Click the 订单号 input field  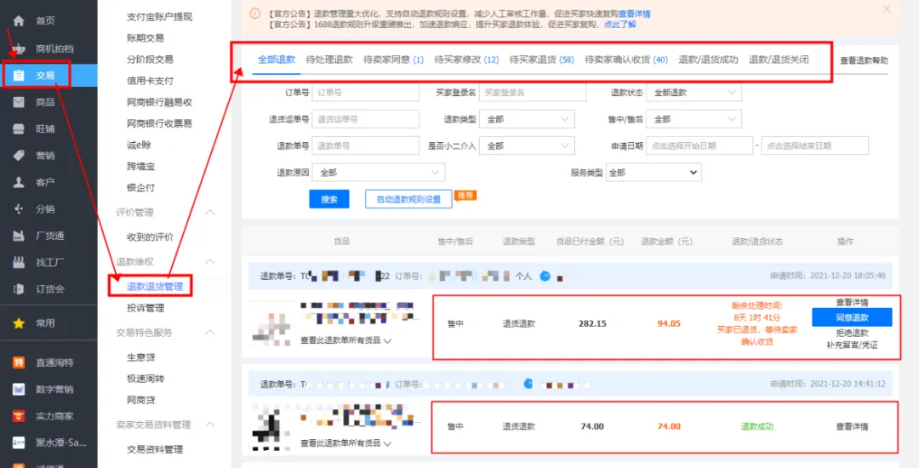(x=365, y=92)
